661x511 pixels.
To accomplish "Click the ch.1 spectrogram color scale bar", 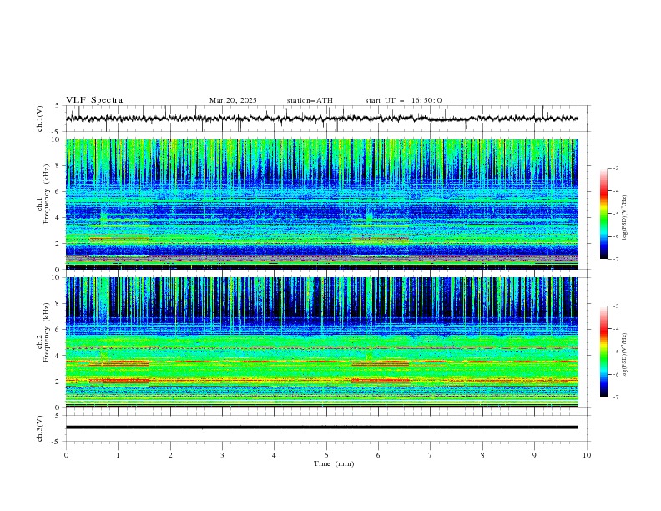I will point(603,213).
